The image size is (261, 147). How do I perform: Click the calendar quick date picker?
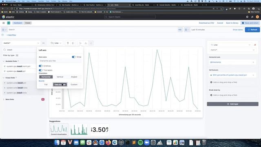pyautogui.click(x=187, y=30)
